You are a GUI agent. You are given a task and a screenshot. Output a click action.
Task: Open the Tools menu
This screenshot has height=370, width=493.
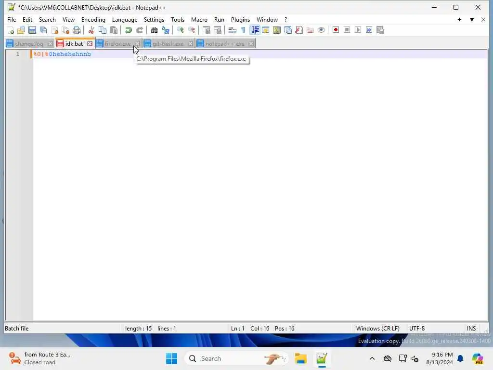click(178, 19)
